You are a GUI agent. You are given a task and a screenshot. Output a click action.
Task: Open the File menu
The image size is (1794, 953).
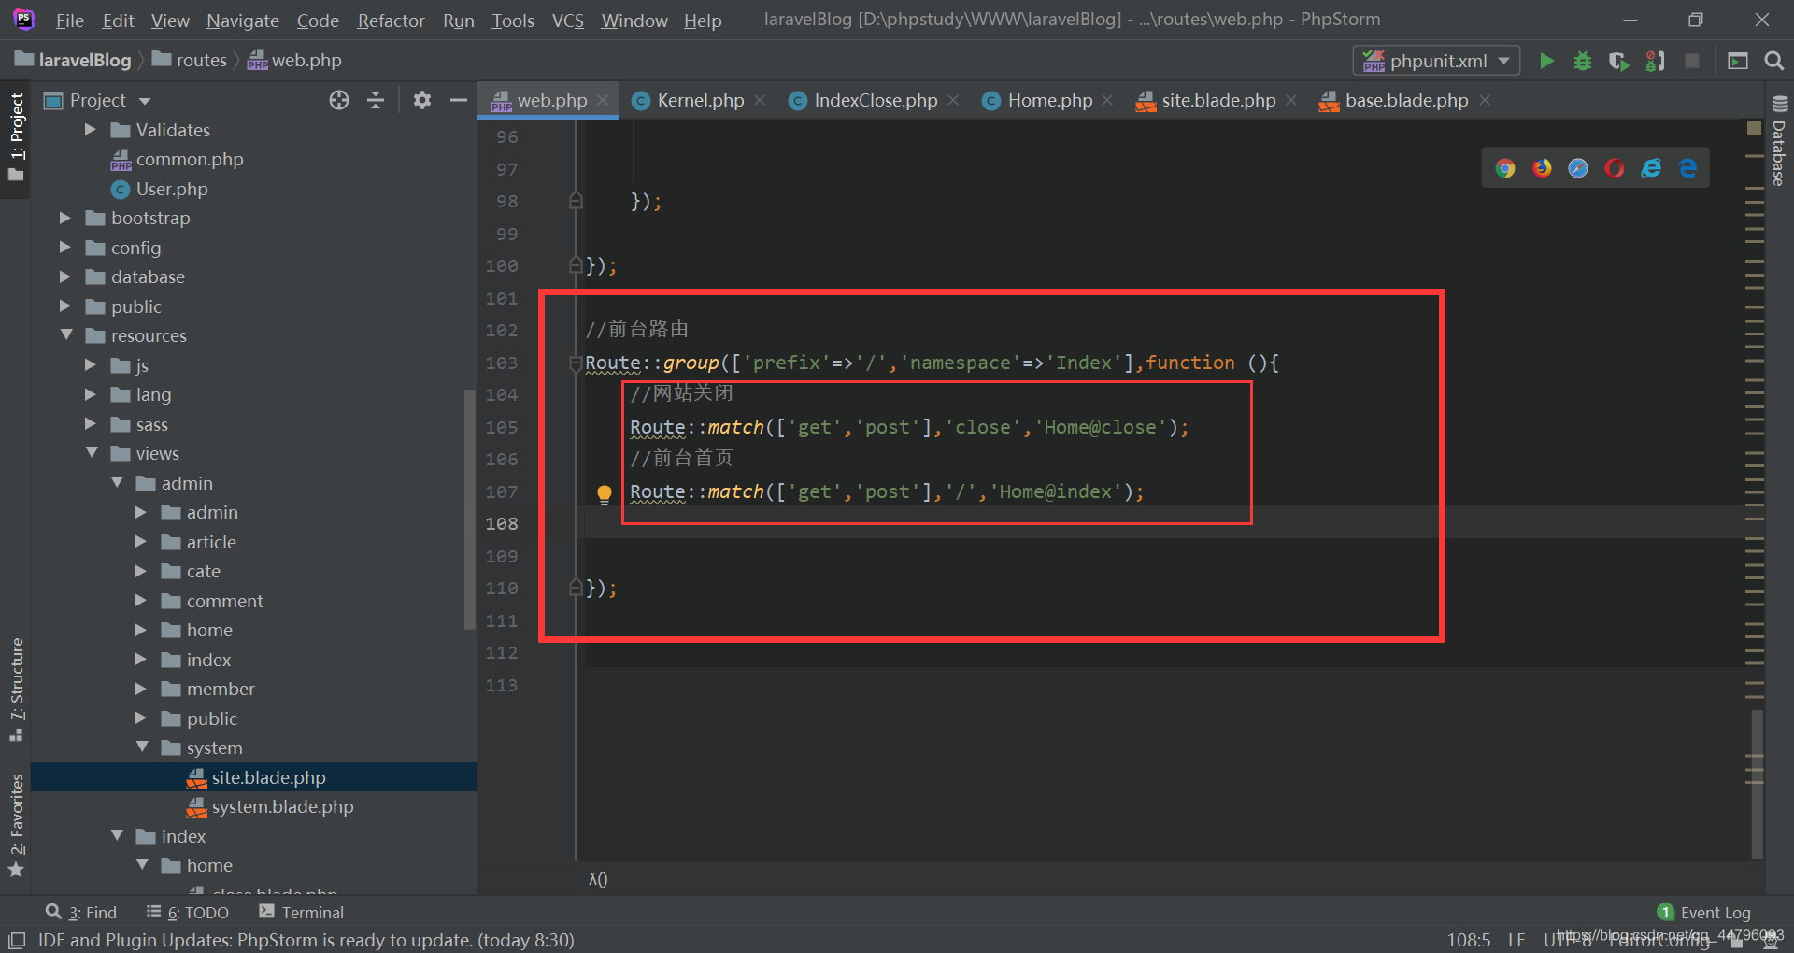[69, 21]
